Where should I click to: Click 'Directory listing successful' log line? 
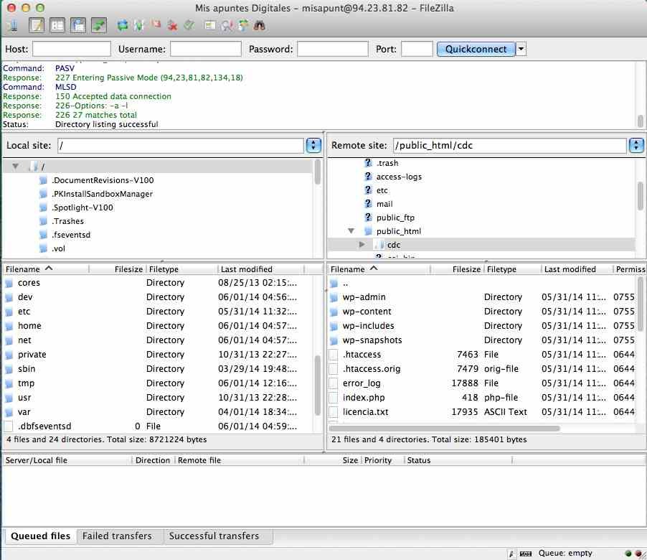pos(106,124)
